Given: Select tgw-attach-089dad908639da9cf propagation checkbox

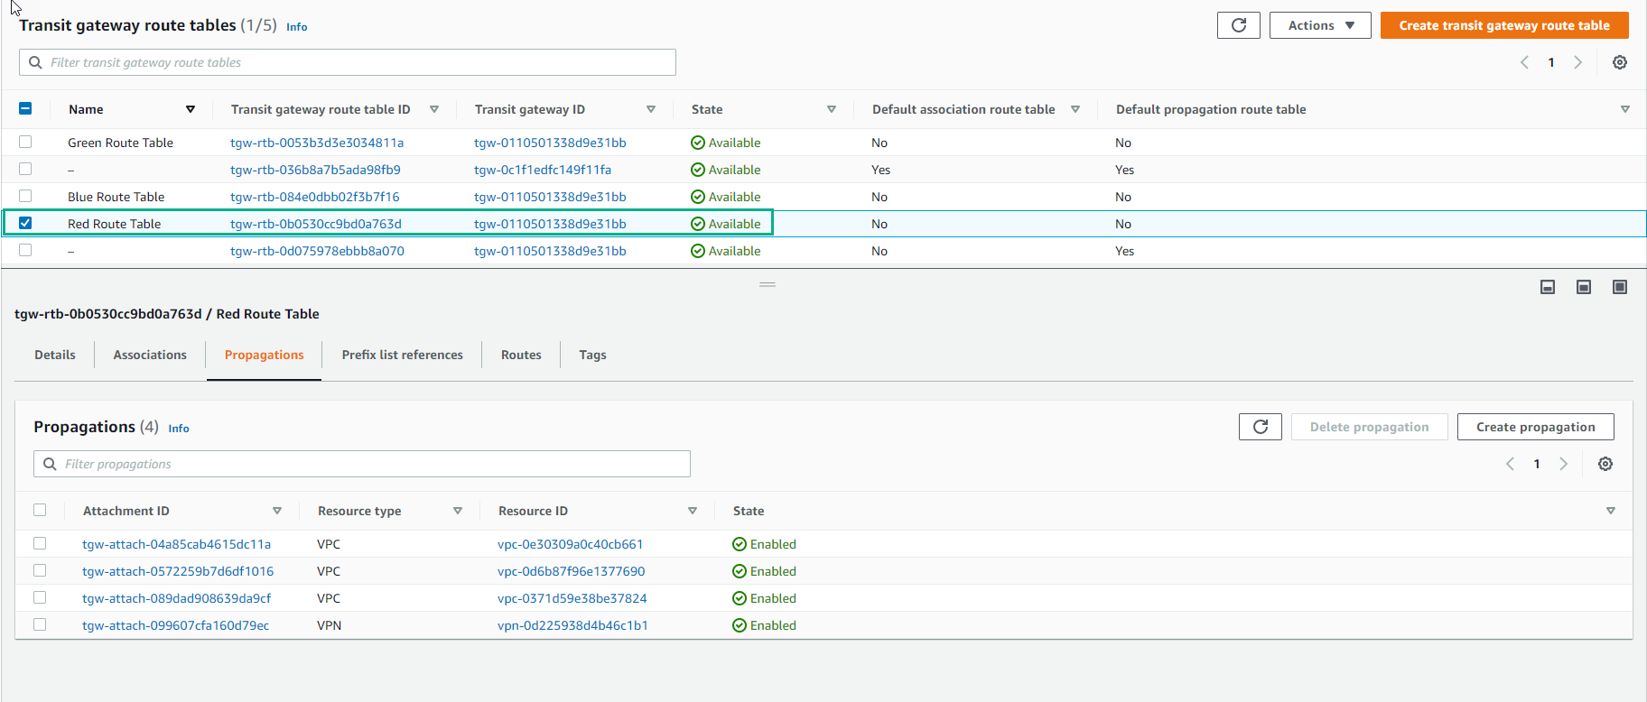Looking at the screenshot, I should tap(40, 597).
